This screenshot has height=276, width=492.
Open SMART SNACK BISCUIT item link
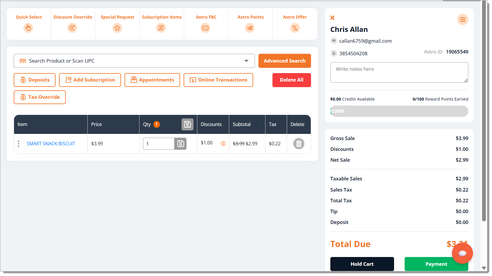[51, 144]
